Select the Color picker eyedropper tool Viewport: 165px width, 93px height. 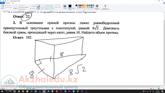point(33,9)
